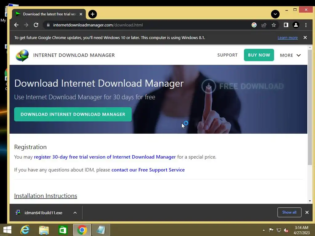Open the Windows Store taskbar icon

[x=63, y=230]
